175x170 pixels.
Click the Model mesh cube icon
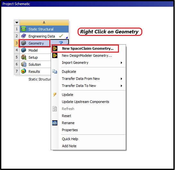[x=23, y=50]
